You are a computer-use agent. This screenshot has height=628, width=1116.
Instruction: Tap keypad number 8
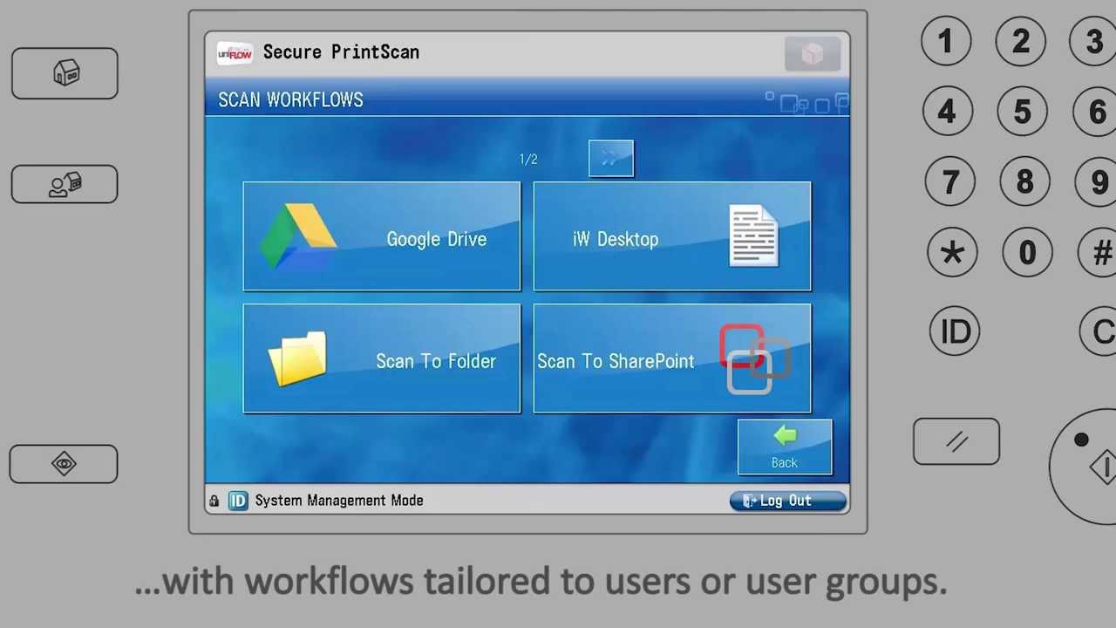pos(1025,182)
